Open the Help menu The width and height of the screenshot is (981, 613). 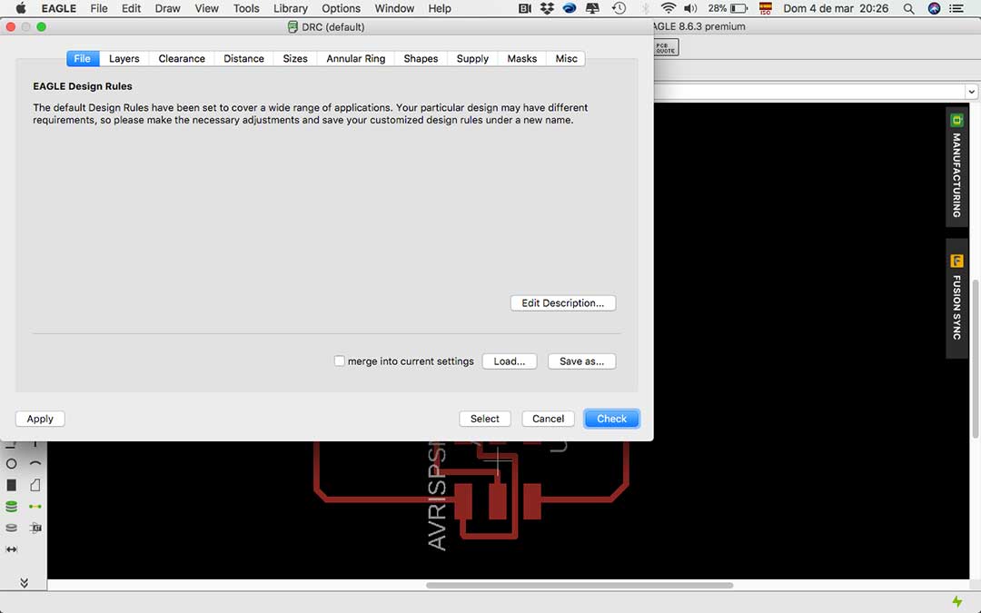click(440, 8)
